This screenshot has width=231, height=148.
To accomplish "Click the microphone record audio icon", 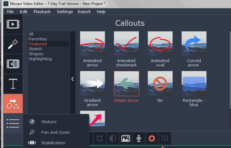I will pos(138,138).
